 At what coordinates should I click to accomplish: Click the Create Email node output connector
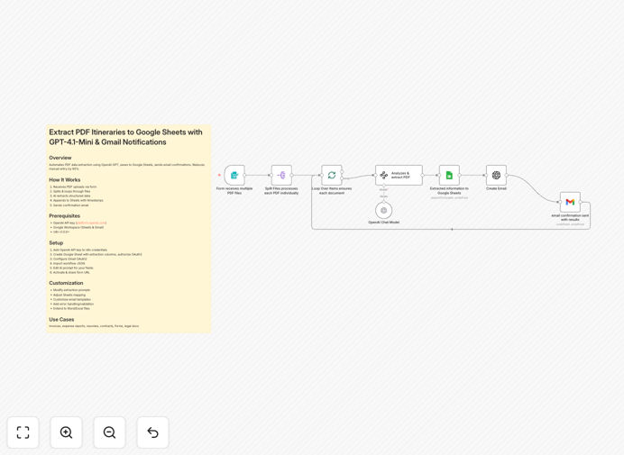pyautogui.click(x=507, y=175)
